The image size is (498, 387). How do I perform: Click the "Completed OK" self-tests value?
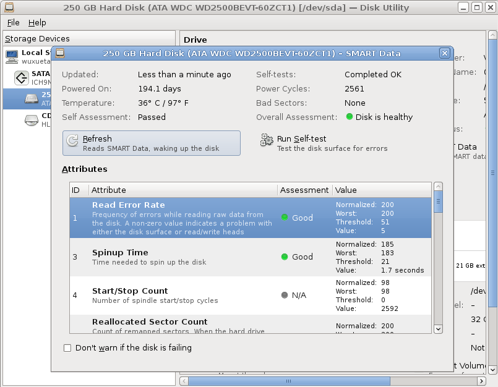click(373, 74)
